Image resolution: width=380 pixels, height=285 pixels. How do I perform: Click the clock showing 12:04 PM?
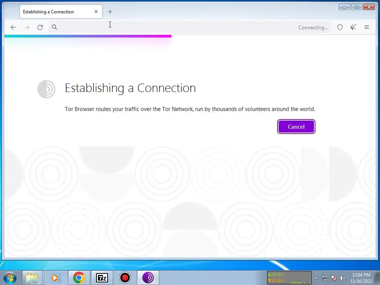click(361, 275)
